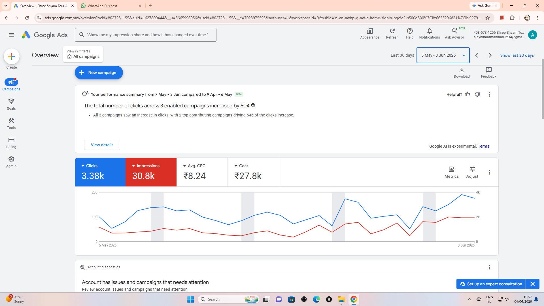
Task: Click the New campaign button
Action: click(99, 73)
